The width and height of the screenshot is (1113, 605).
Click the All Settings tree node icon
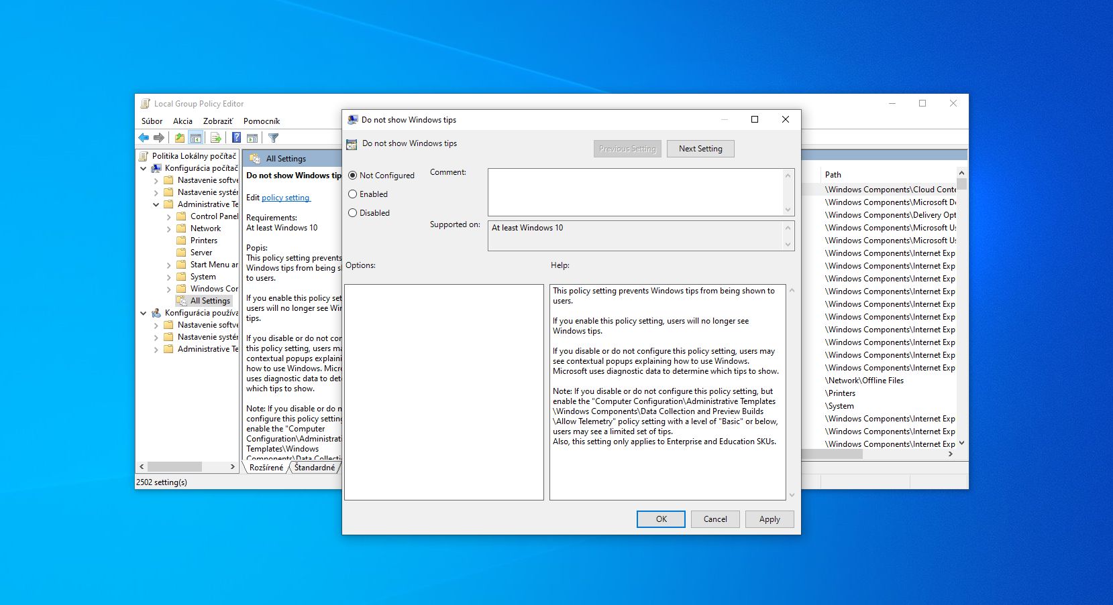(181, 301)
